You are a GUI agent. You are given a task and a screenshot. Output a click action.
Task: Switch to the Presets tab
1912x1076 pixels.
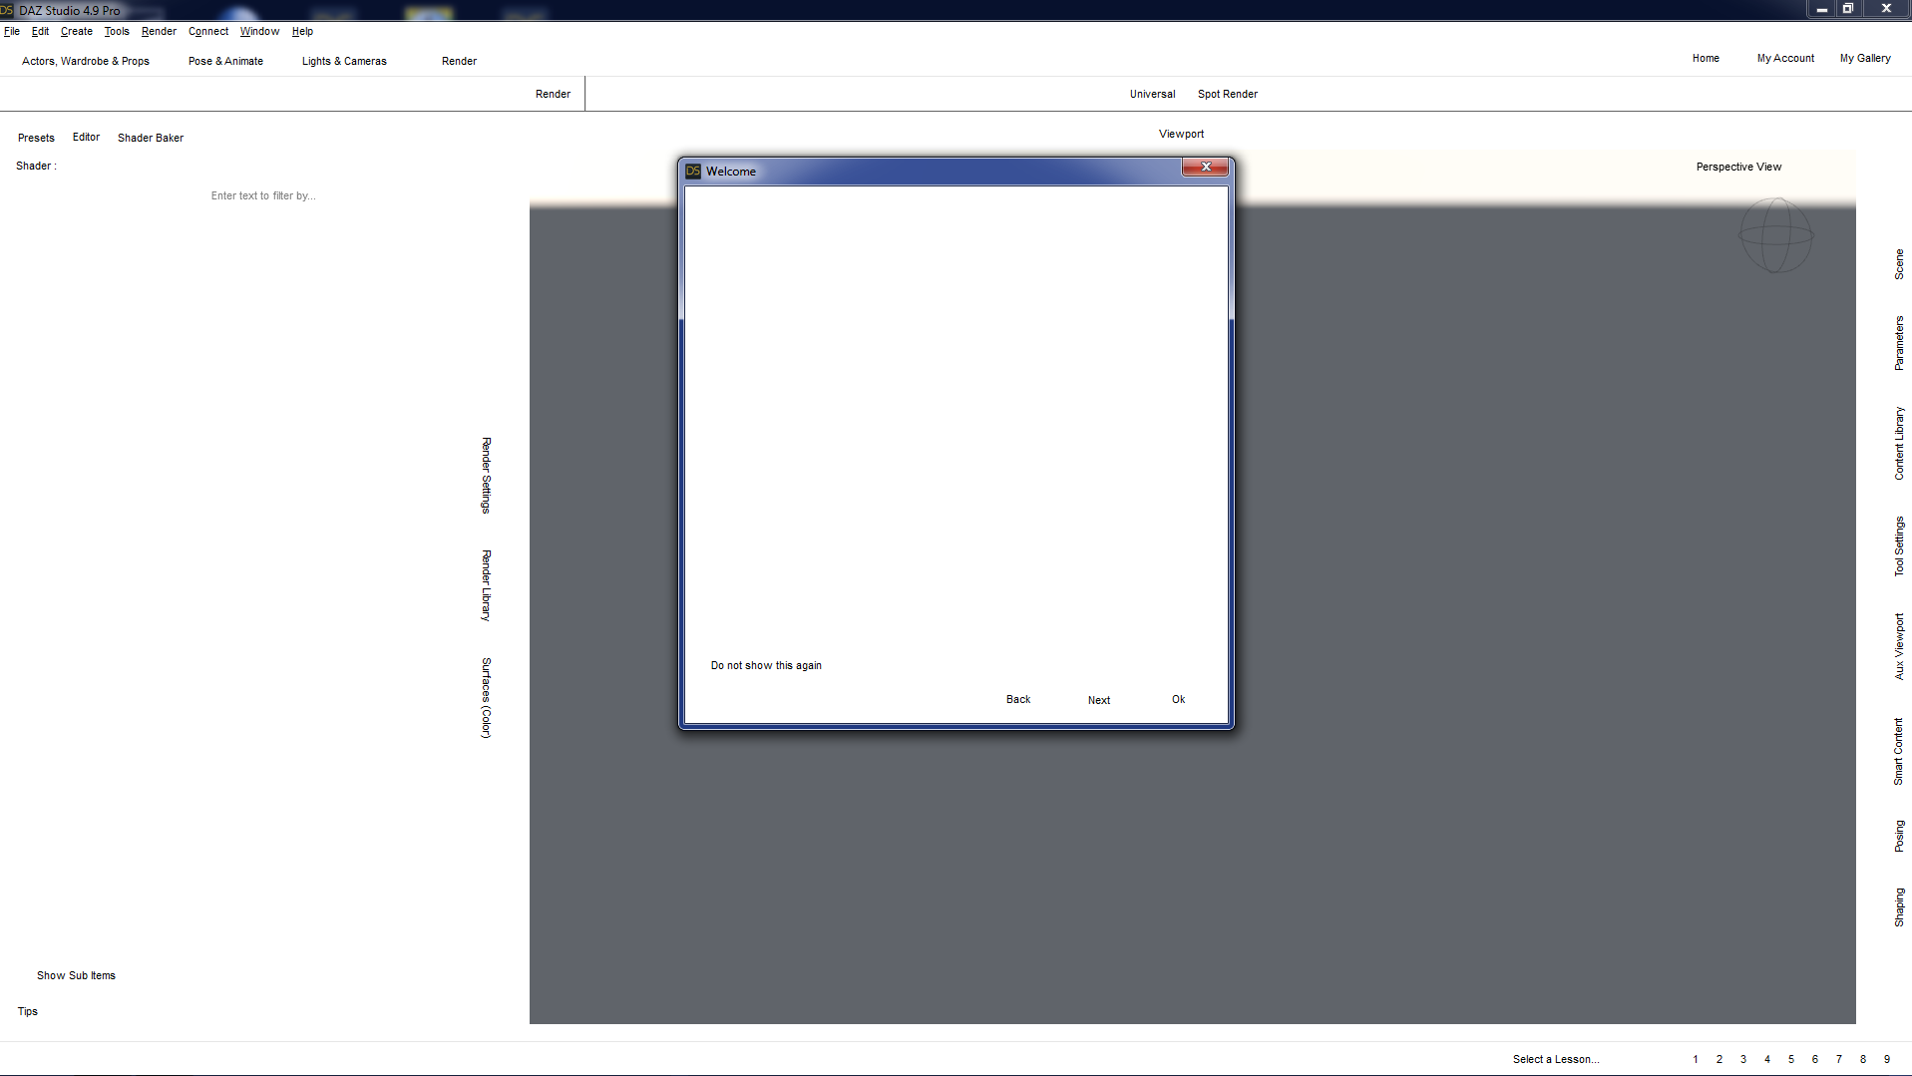point(36,139)
